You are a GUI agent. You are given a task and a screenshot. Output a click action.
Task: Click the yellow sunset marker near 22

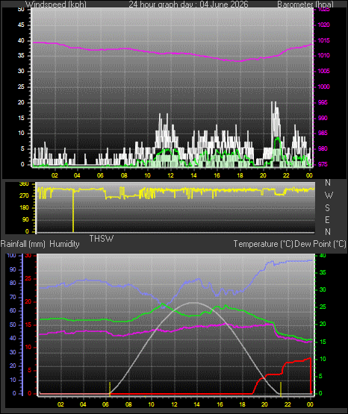[281, 389]
